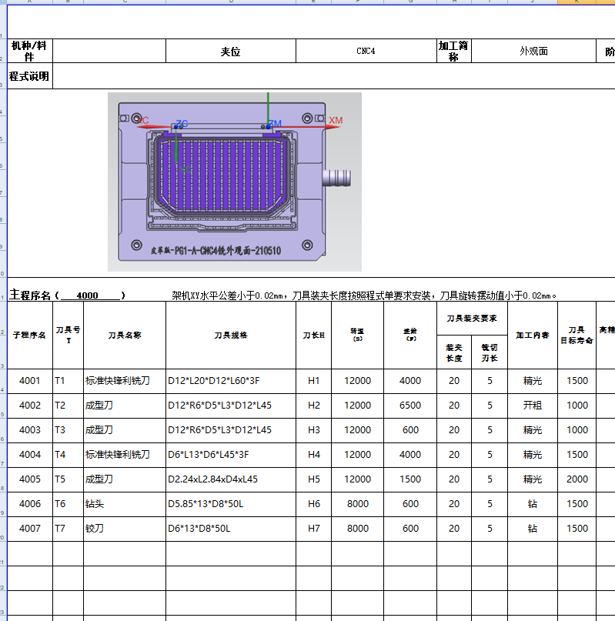Select spec cell 'D6*13*D8*50L'
The image size is (615, 621).
pyautogui.click(x=231, y=529)
